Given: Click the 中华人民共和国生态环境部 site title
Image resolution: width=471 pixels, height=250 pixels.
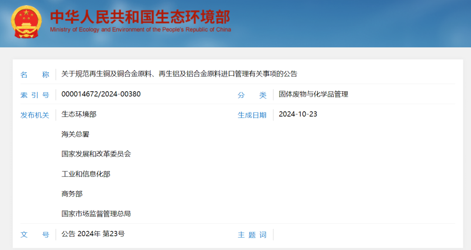Looking at the screenshot, I should 140,16.
